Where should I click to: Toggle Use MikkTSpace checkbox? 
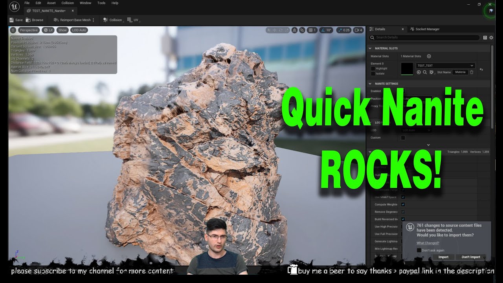coord(403,197)
